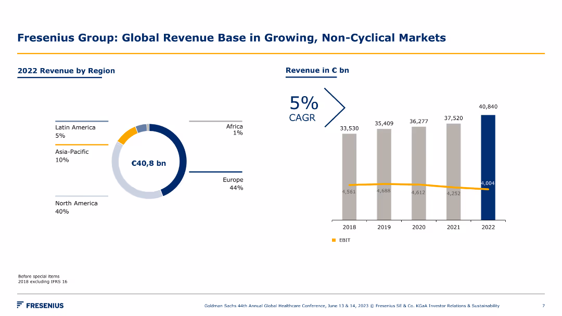Click the '37,520' revenue value
The height and width of the screenshot is (316, 562).
click(x=453, y=118)
